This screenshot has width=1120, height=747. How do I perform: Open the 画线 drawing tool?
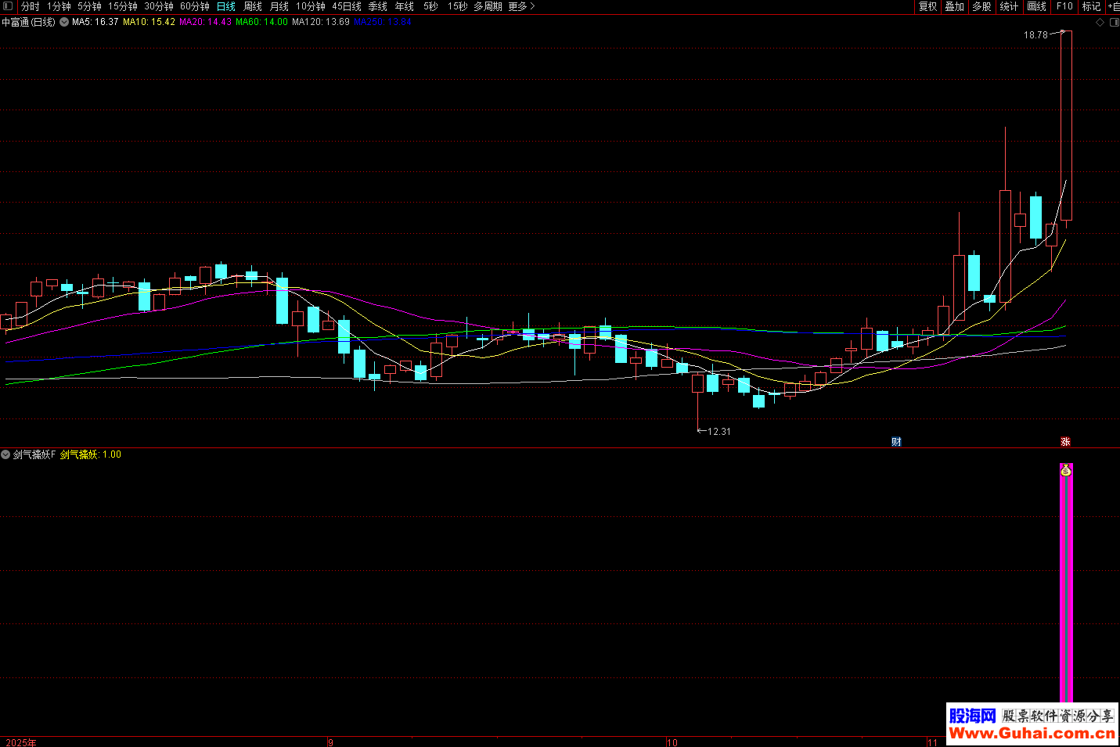click(x=1036, y=6)
